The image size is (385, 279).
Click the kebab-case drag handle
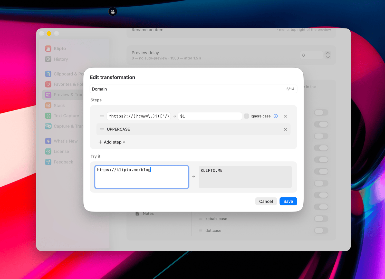[x=200, y=219]
